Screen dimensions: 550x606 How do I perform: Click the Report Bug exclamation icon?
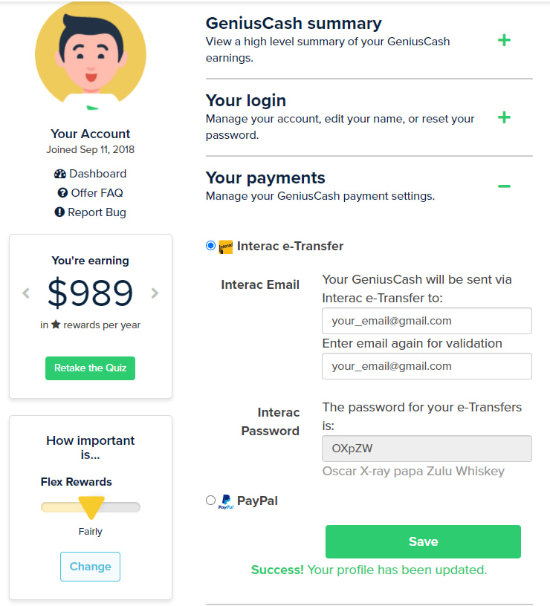[60, 212]
